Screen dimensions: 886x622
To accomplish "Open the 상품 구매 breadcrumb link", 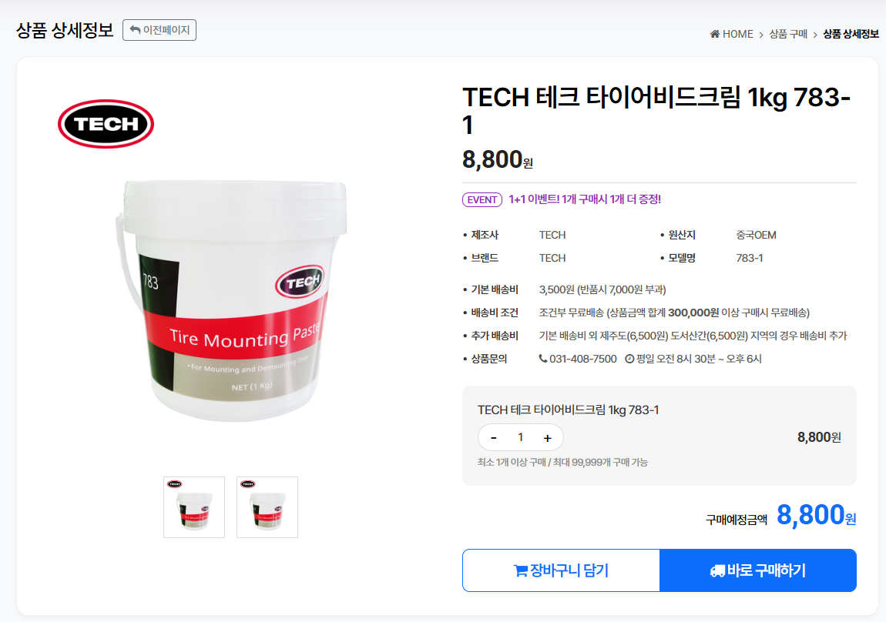I will pos(788,34).
